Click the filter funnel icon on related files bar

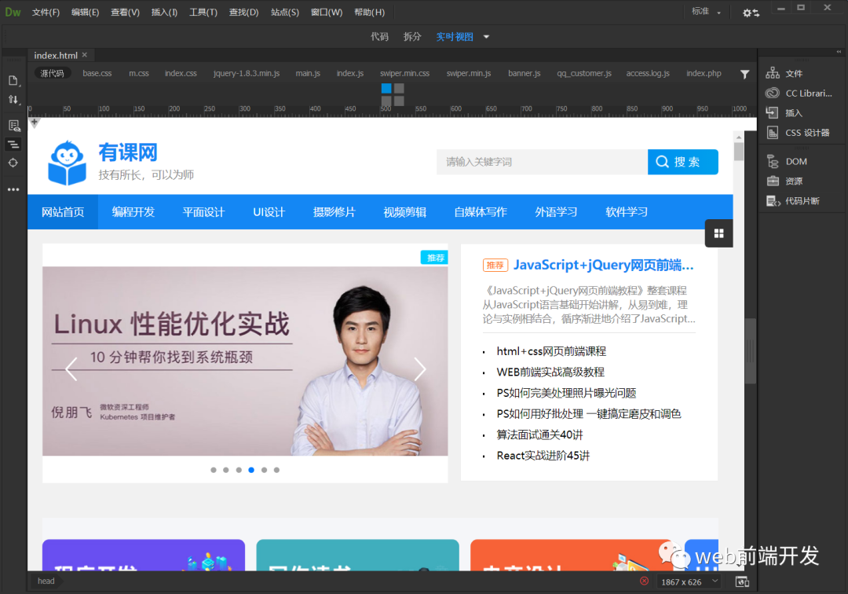coord(744,73)
